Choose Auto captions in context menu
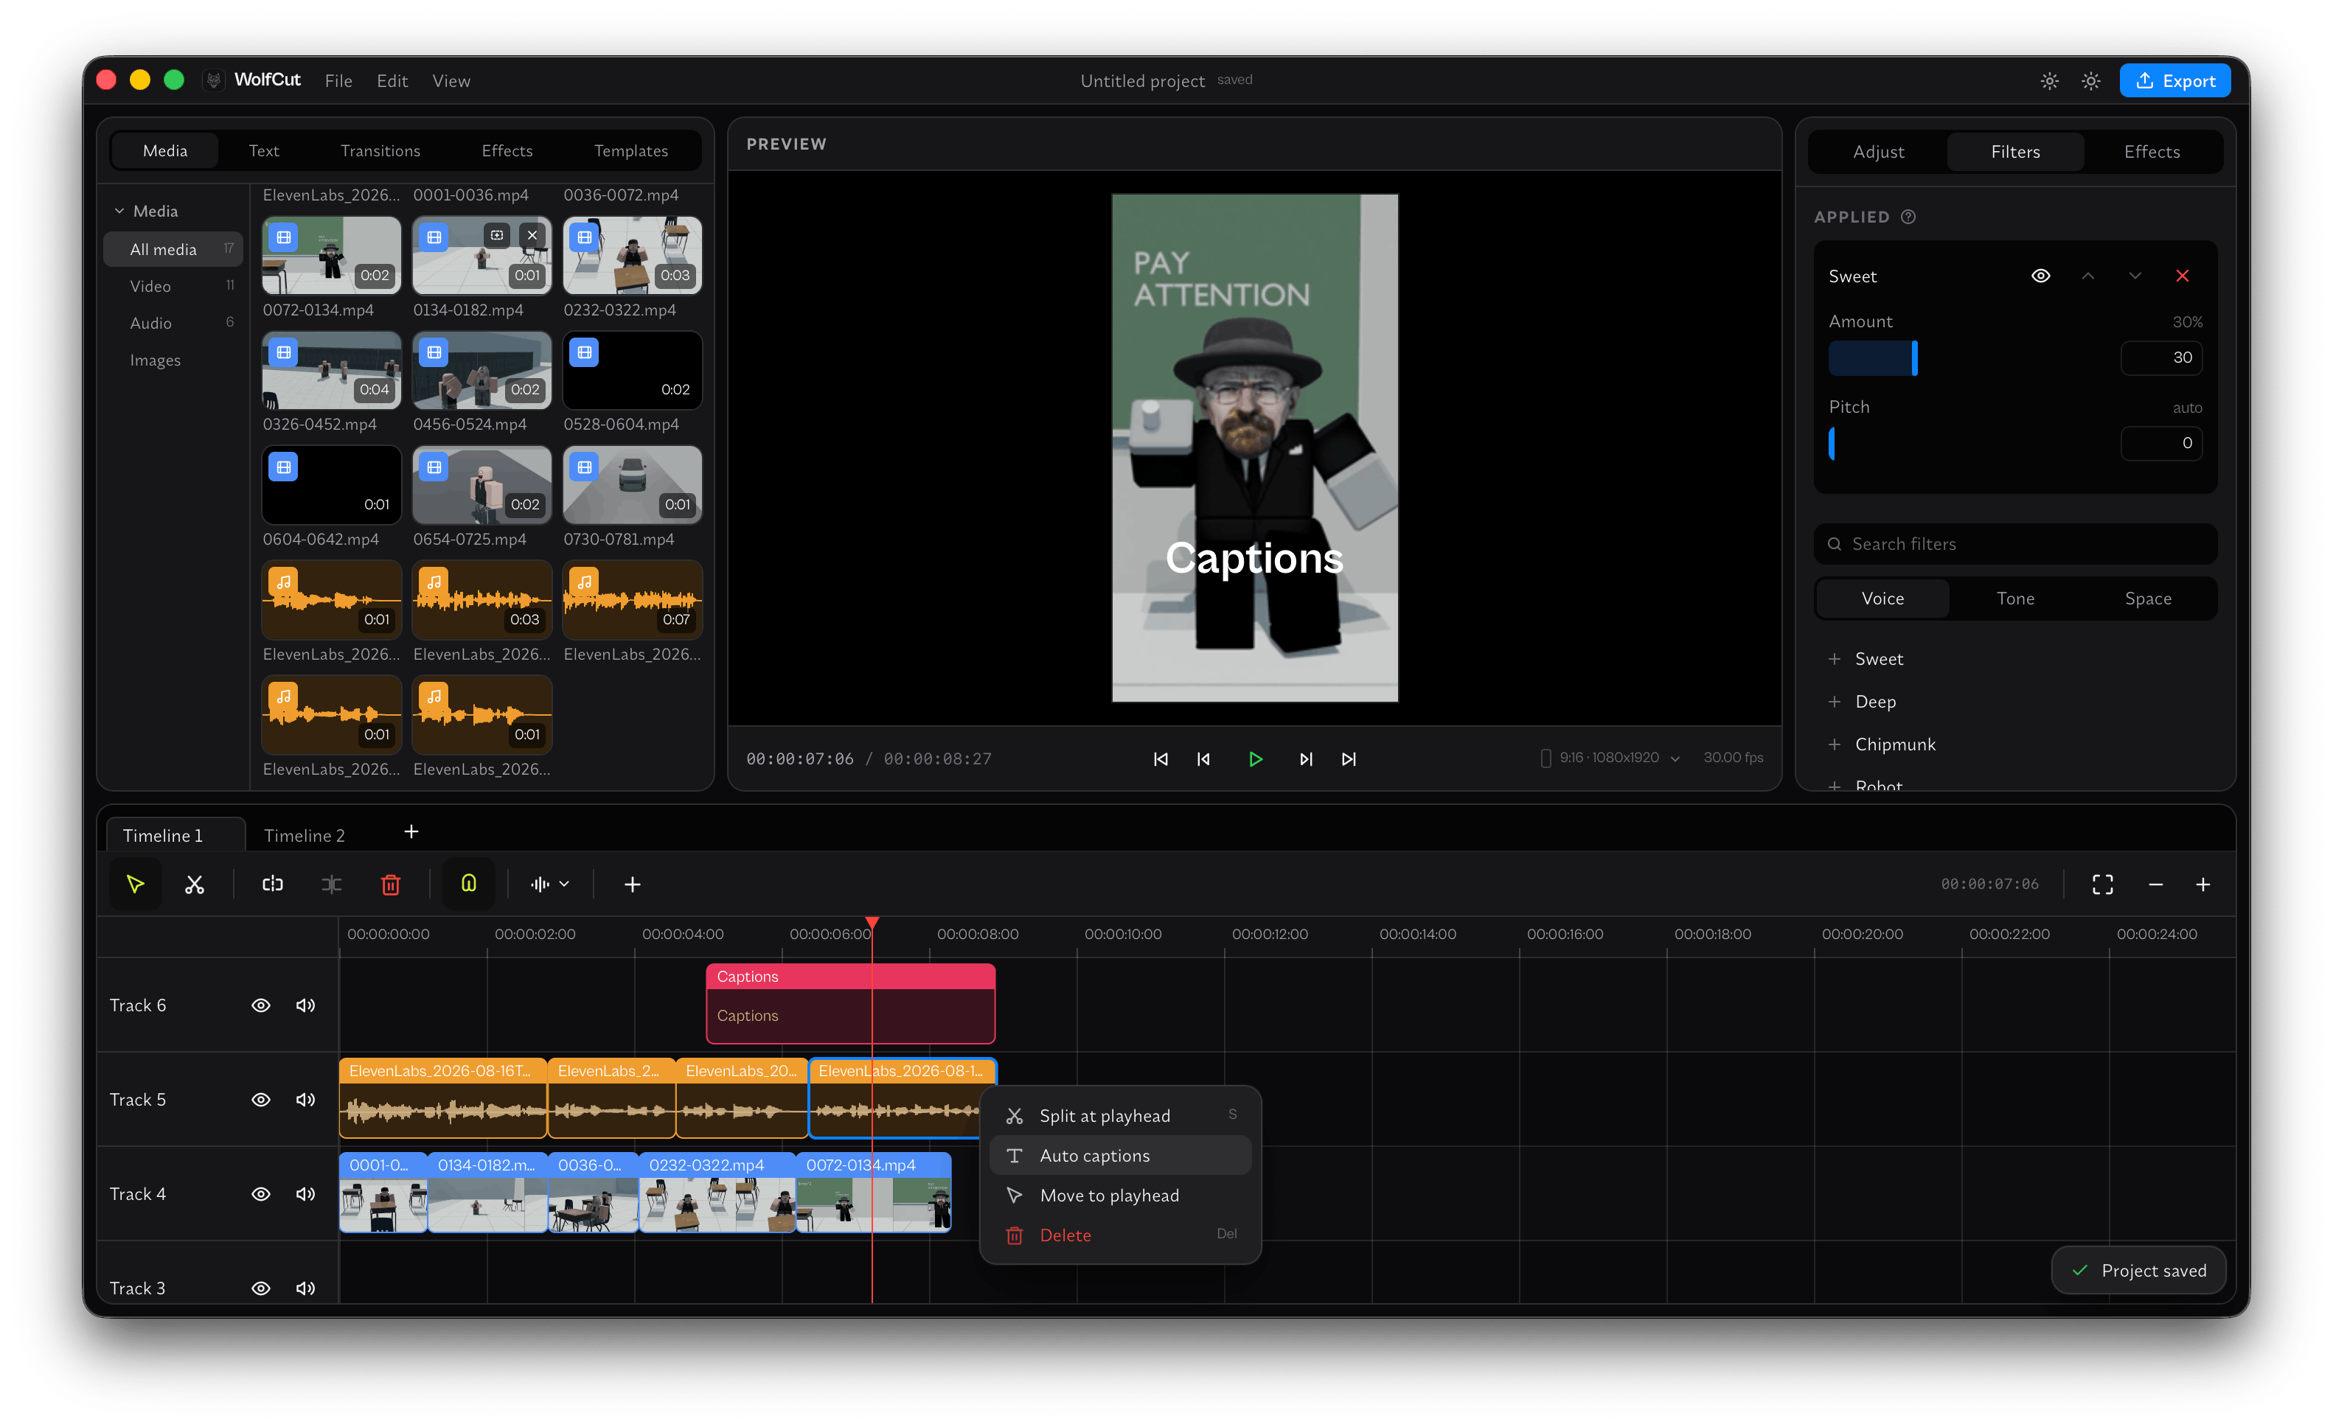The height and width of the screenshot is (1427, 2333). (x=1120, y=1156)
